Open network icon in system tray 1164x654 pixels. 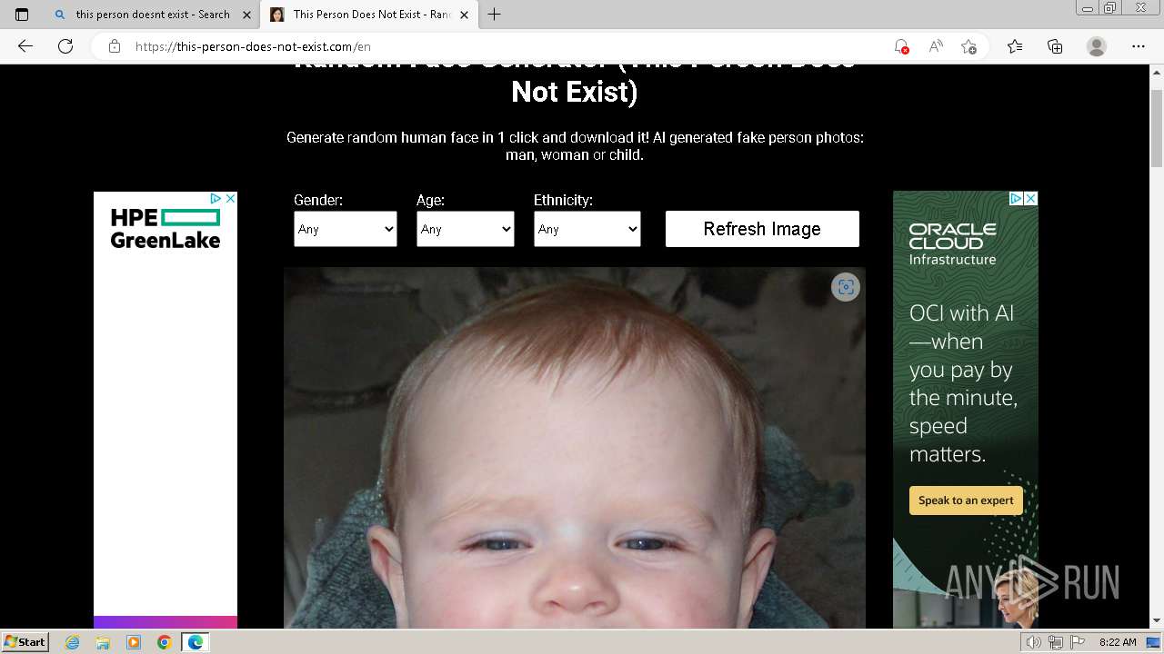pos(1057,642)
